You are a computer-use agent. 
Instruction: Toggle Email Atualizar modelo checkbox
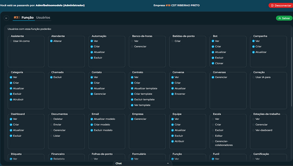(92, 119)
